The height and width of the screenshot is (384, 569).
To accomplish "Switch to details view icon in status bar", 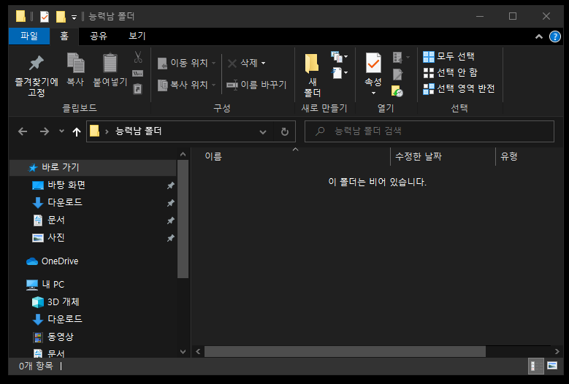I will click(535, 366).
